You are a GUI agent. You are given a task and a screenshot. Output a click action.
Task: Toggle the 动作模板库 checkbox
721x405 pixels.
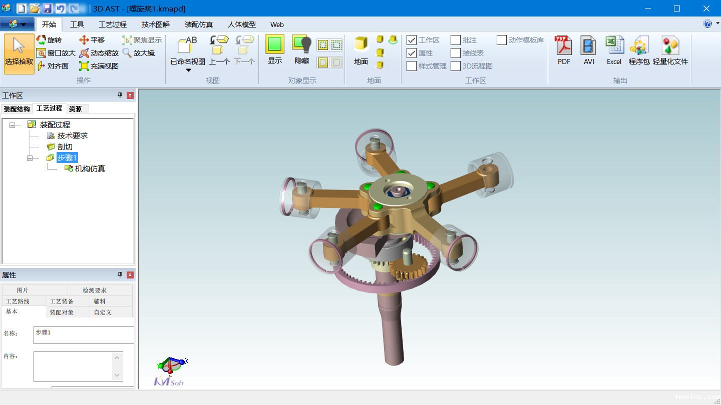502,40
